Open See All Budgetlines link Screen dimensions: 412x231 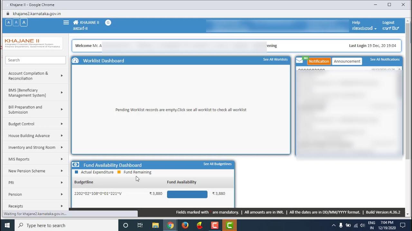coord(217,164)
